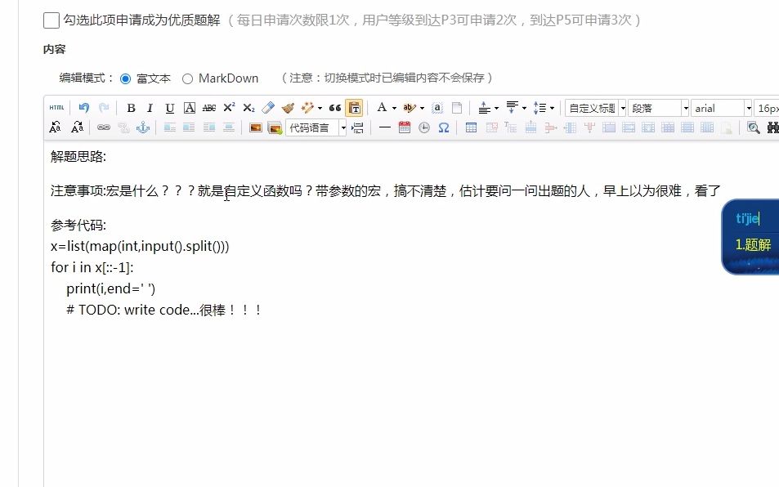
Task: Select the 富文本 editing mode radio
Action: pyautogui.click(x=124, y=78)
